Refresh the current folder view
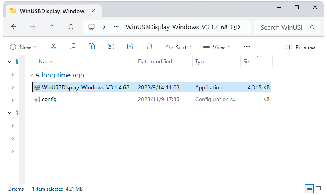Image resolution: width=327 pixels, height=195 pixels. (71, 27)
